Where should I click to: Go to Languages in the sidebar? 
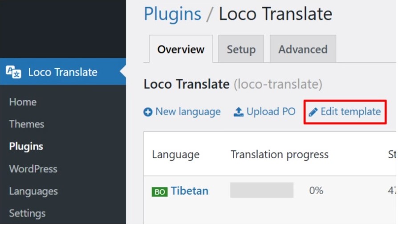(x=33, y=191)
